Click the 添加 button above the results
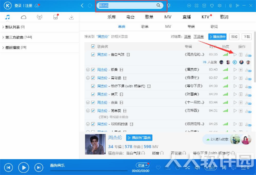Viewport: 256px width, 175px height. [x=234, y=37]
